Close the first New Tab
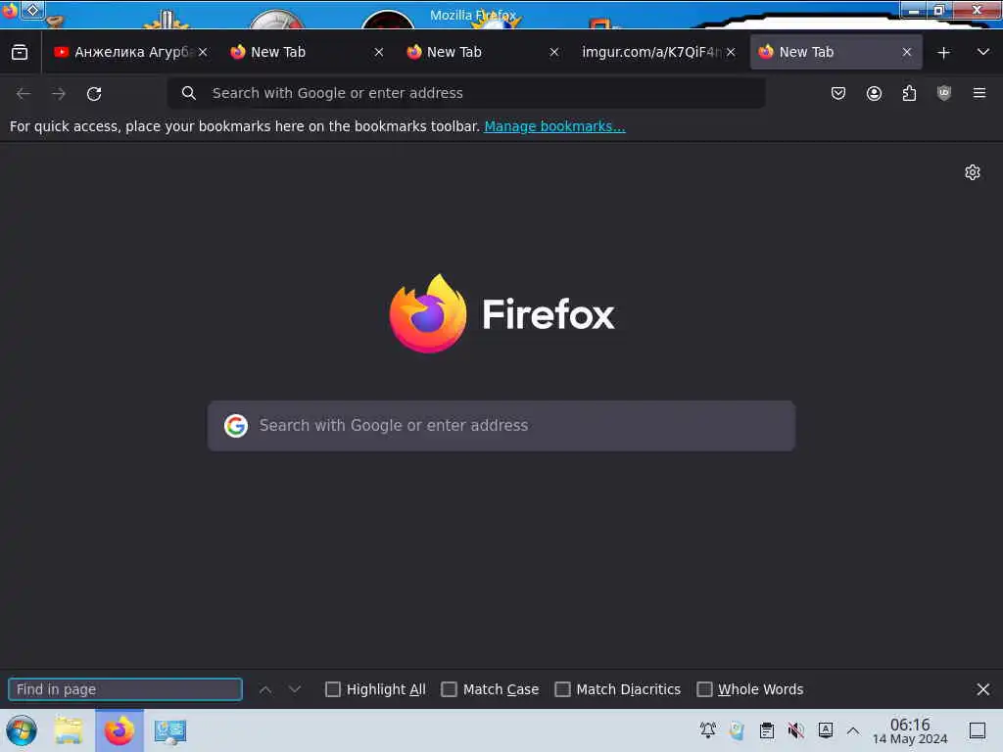This screenshot has width=1003, height=752. coord(379,53)
